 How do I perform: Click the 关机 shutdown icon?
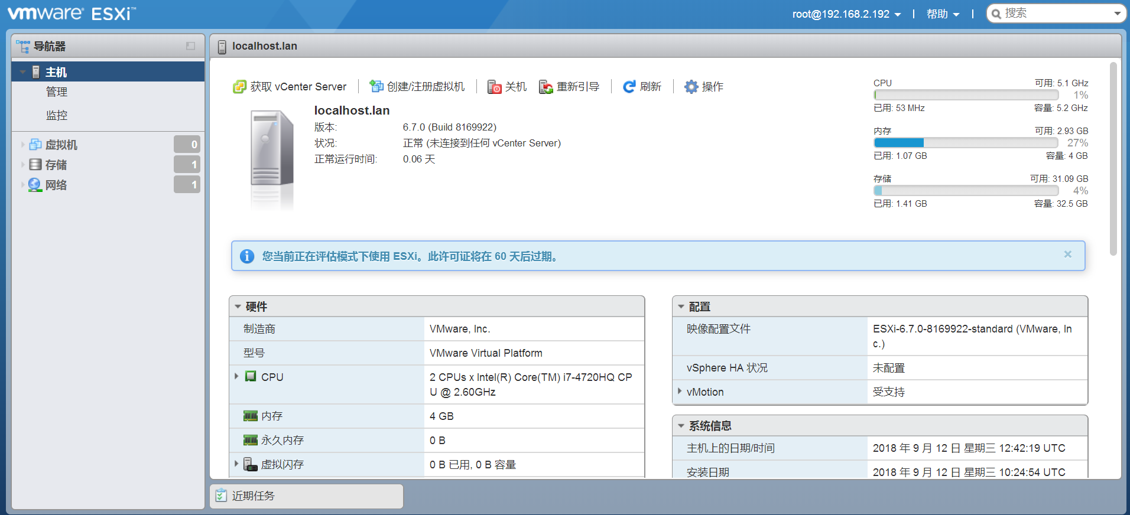pyautogui.click(x=494, y=87)
